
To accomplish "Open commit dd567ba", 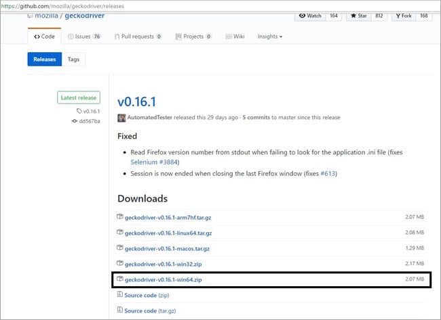I will (90, 121).
